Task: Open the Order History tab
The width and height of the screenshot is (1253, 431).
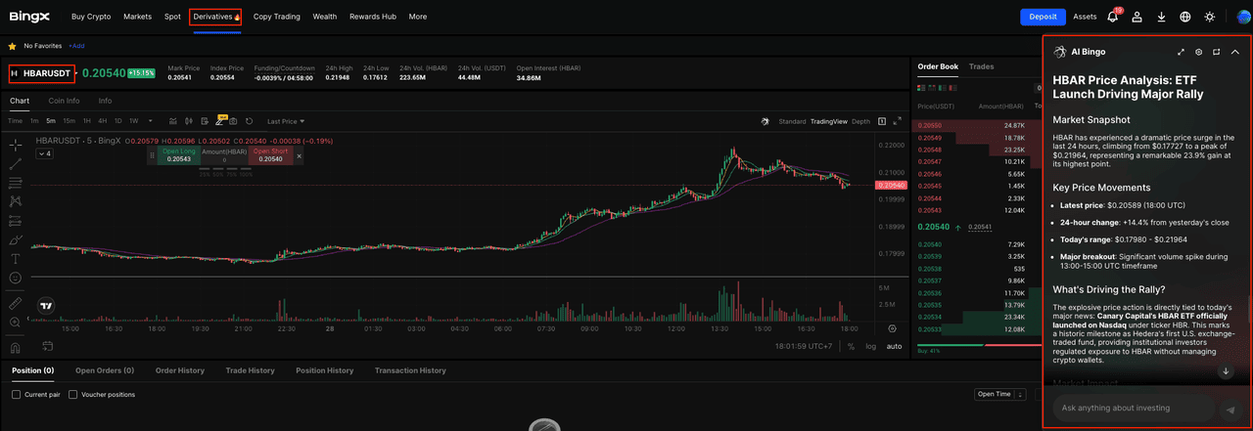Action: [x=180, y=370]
